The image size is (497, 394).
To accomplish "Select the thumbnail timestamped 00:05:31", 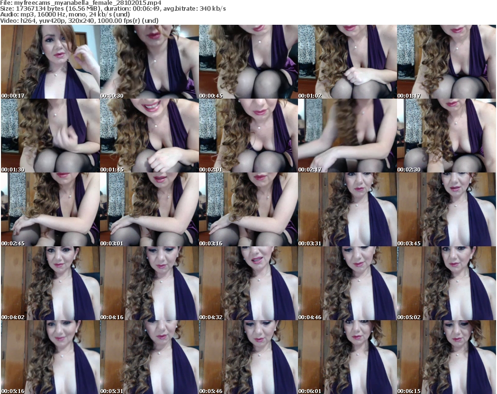I will (149, 357).
